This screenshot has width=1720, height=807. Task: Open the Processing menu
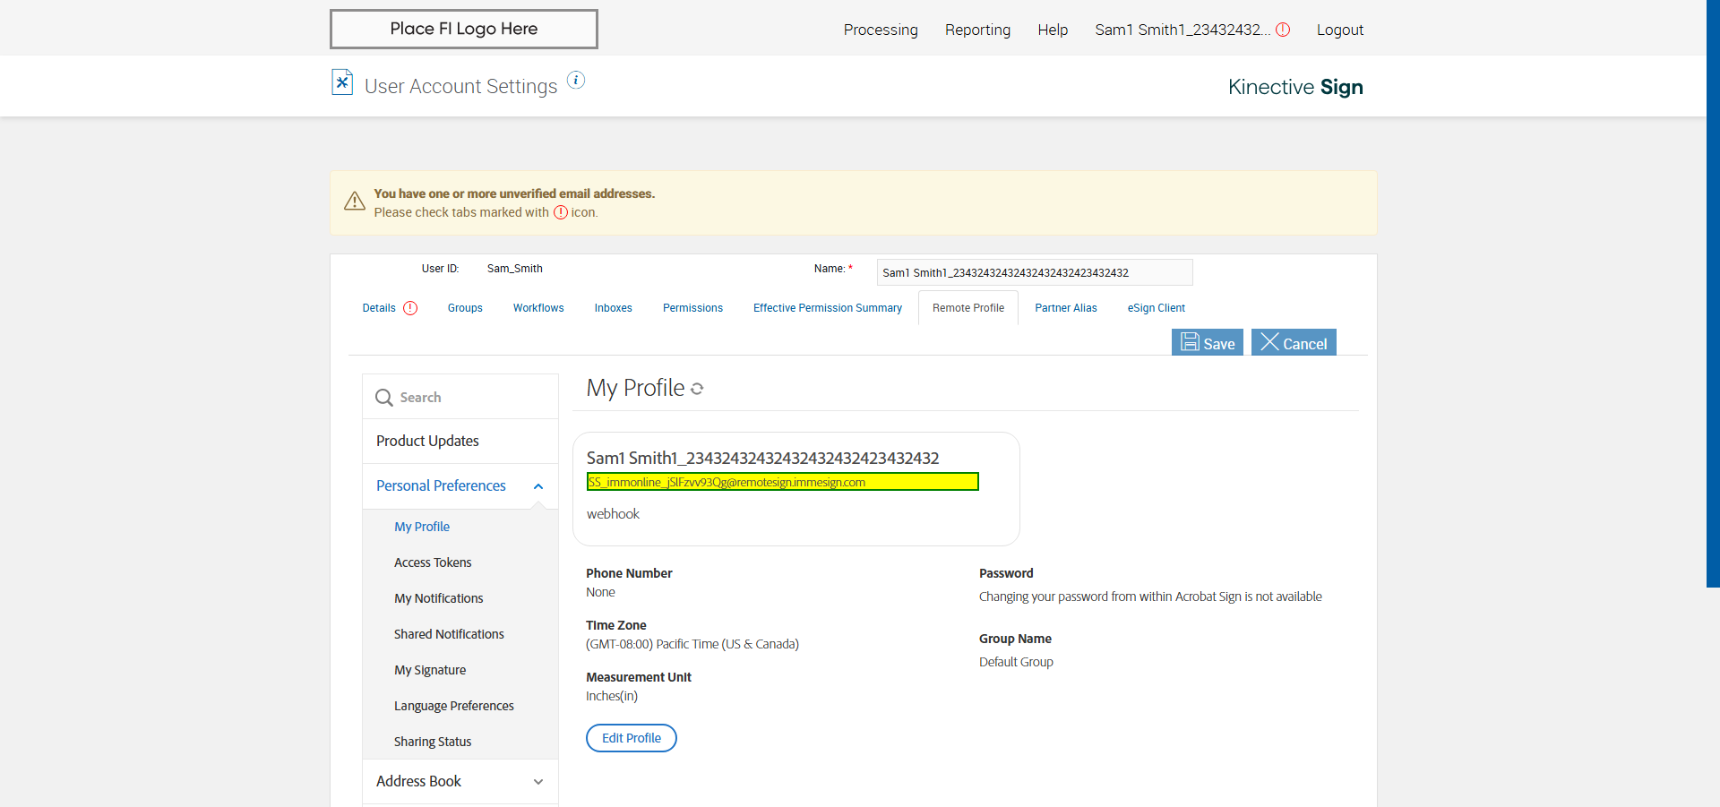[x=880, y=30]
